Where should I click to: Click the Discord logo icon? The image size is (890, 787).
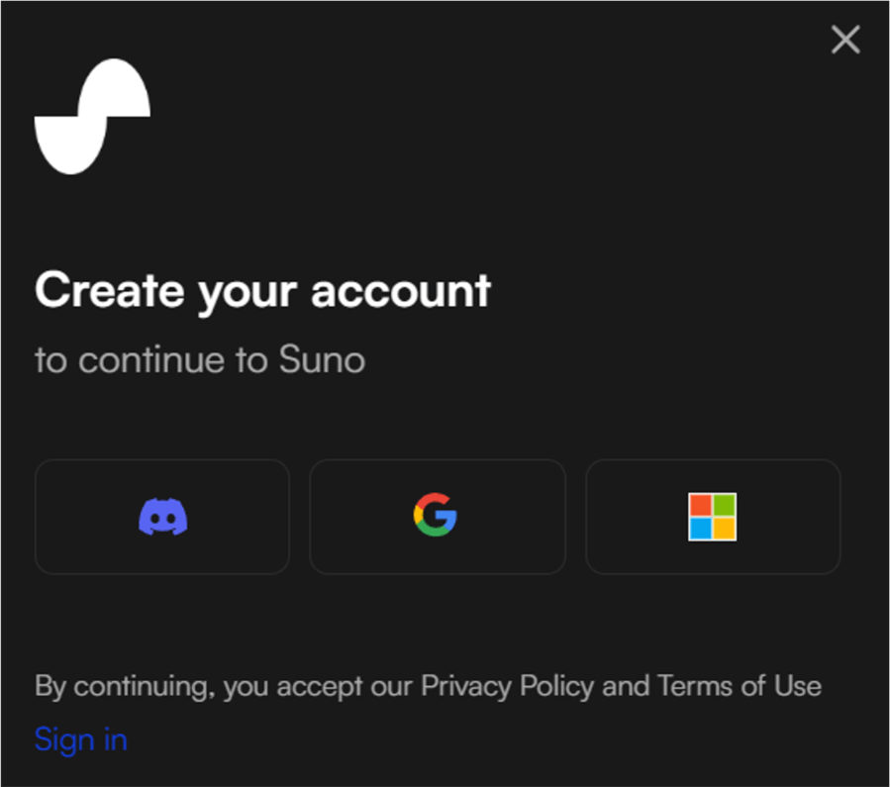(163, 517)
